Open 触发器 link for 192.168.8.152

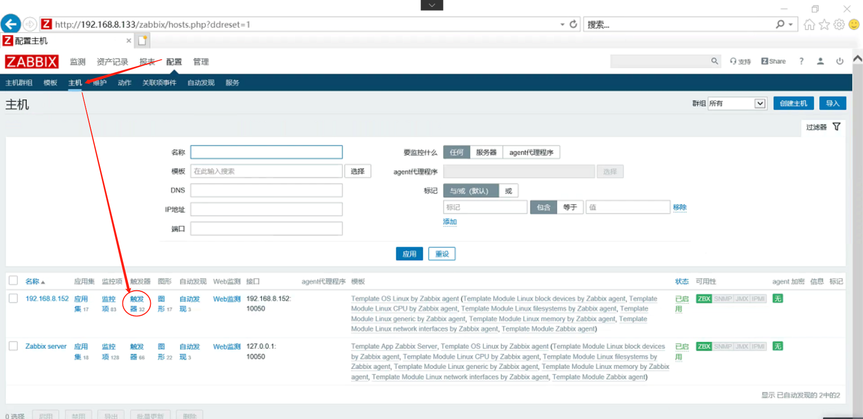pos(137,304)
